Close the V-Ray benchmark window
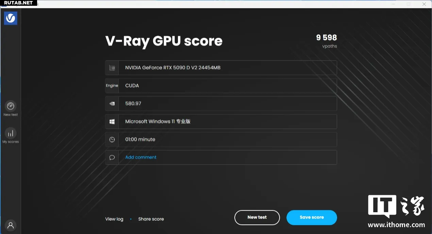This screenshot has height=234, width=432. [x=424, y=4]
